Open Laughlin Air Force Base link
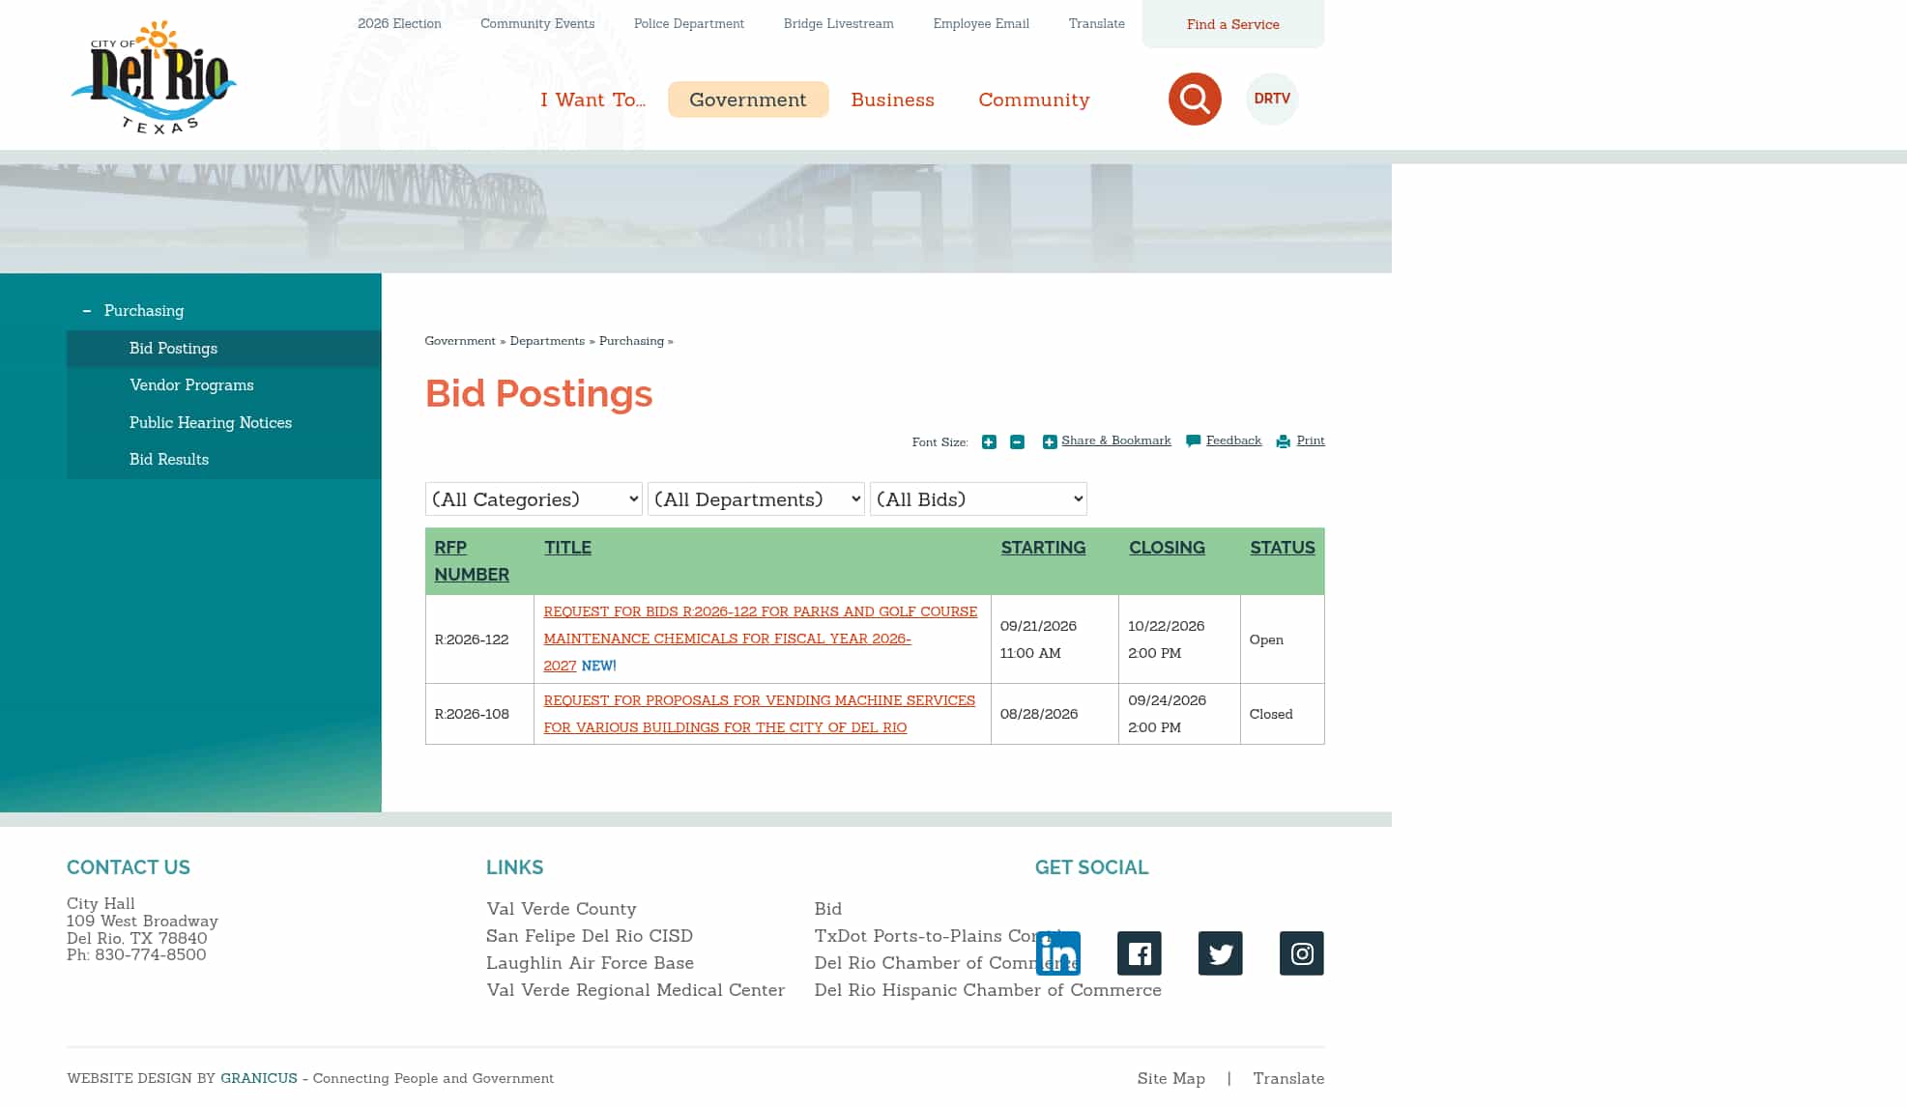Viewport: 1907px width, 1107px height. coord(590,963)
